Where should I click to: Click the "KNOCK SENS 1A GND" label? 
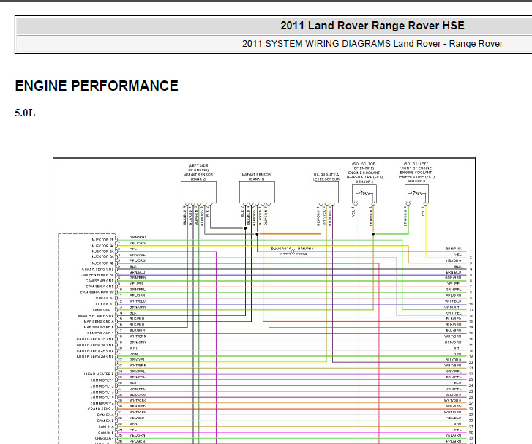click(95, 339)
